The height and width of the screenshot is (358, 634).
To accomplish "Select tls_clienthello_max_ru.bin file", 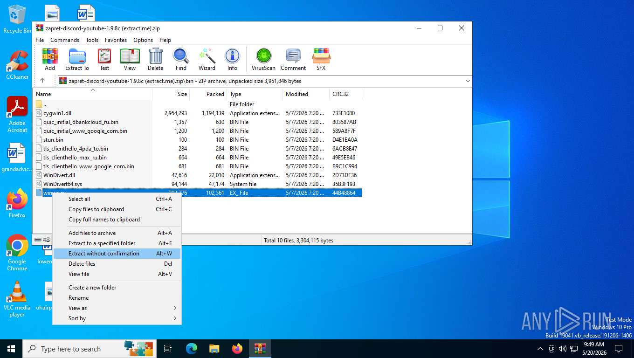I will [x=198, y=158].
